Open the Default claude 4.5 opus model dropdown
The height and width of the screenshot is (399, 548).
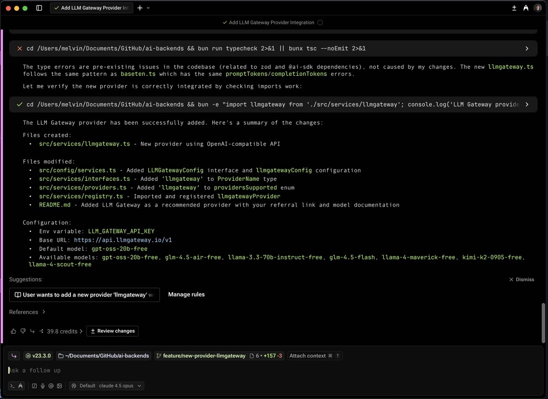pos(106,386)
